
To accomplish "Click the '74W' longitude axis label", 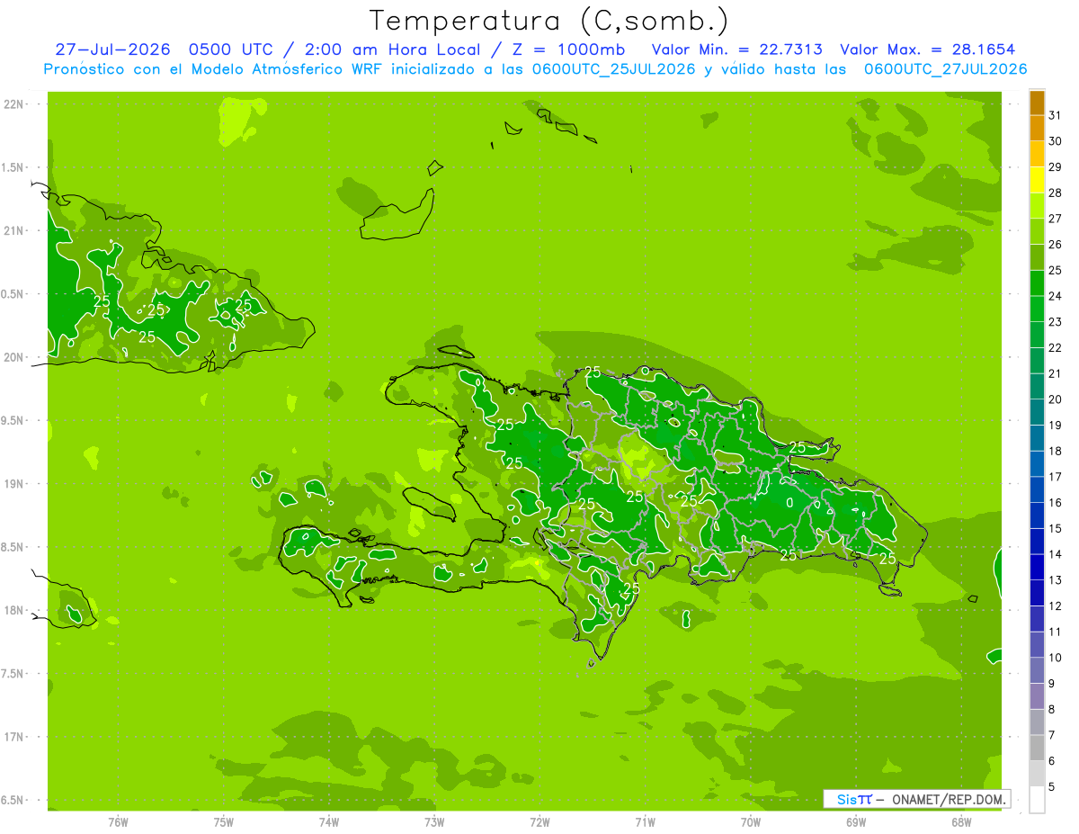I will (x=329, y=821).
